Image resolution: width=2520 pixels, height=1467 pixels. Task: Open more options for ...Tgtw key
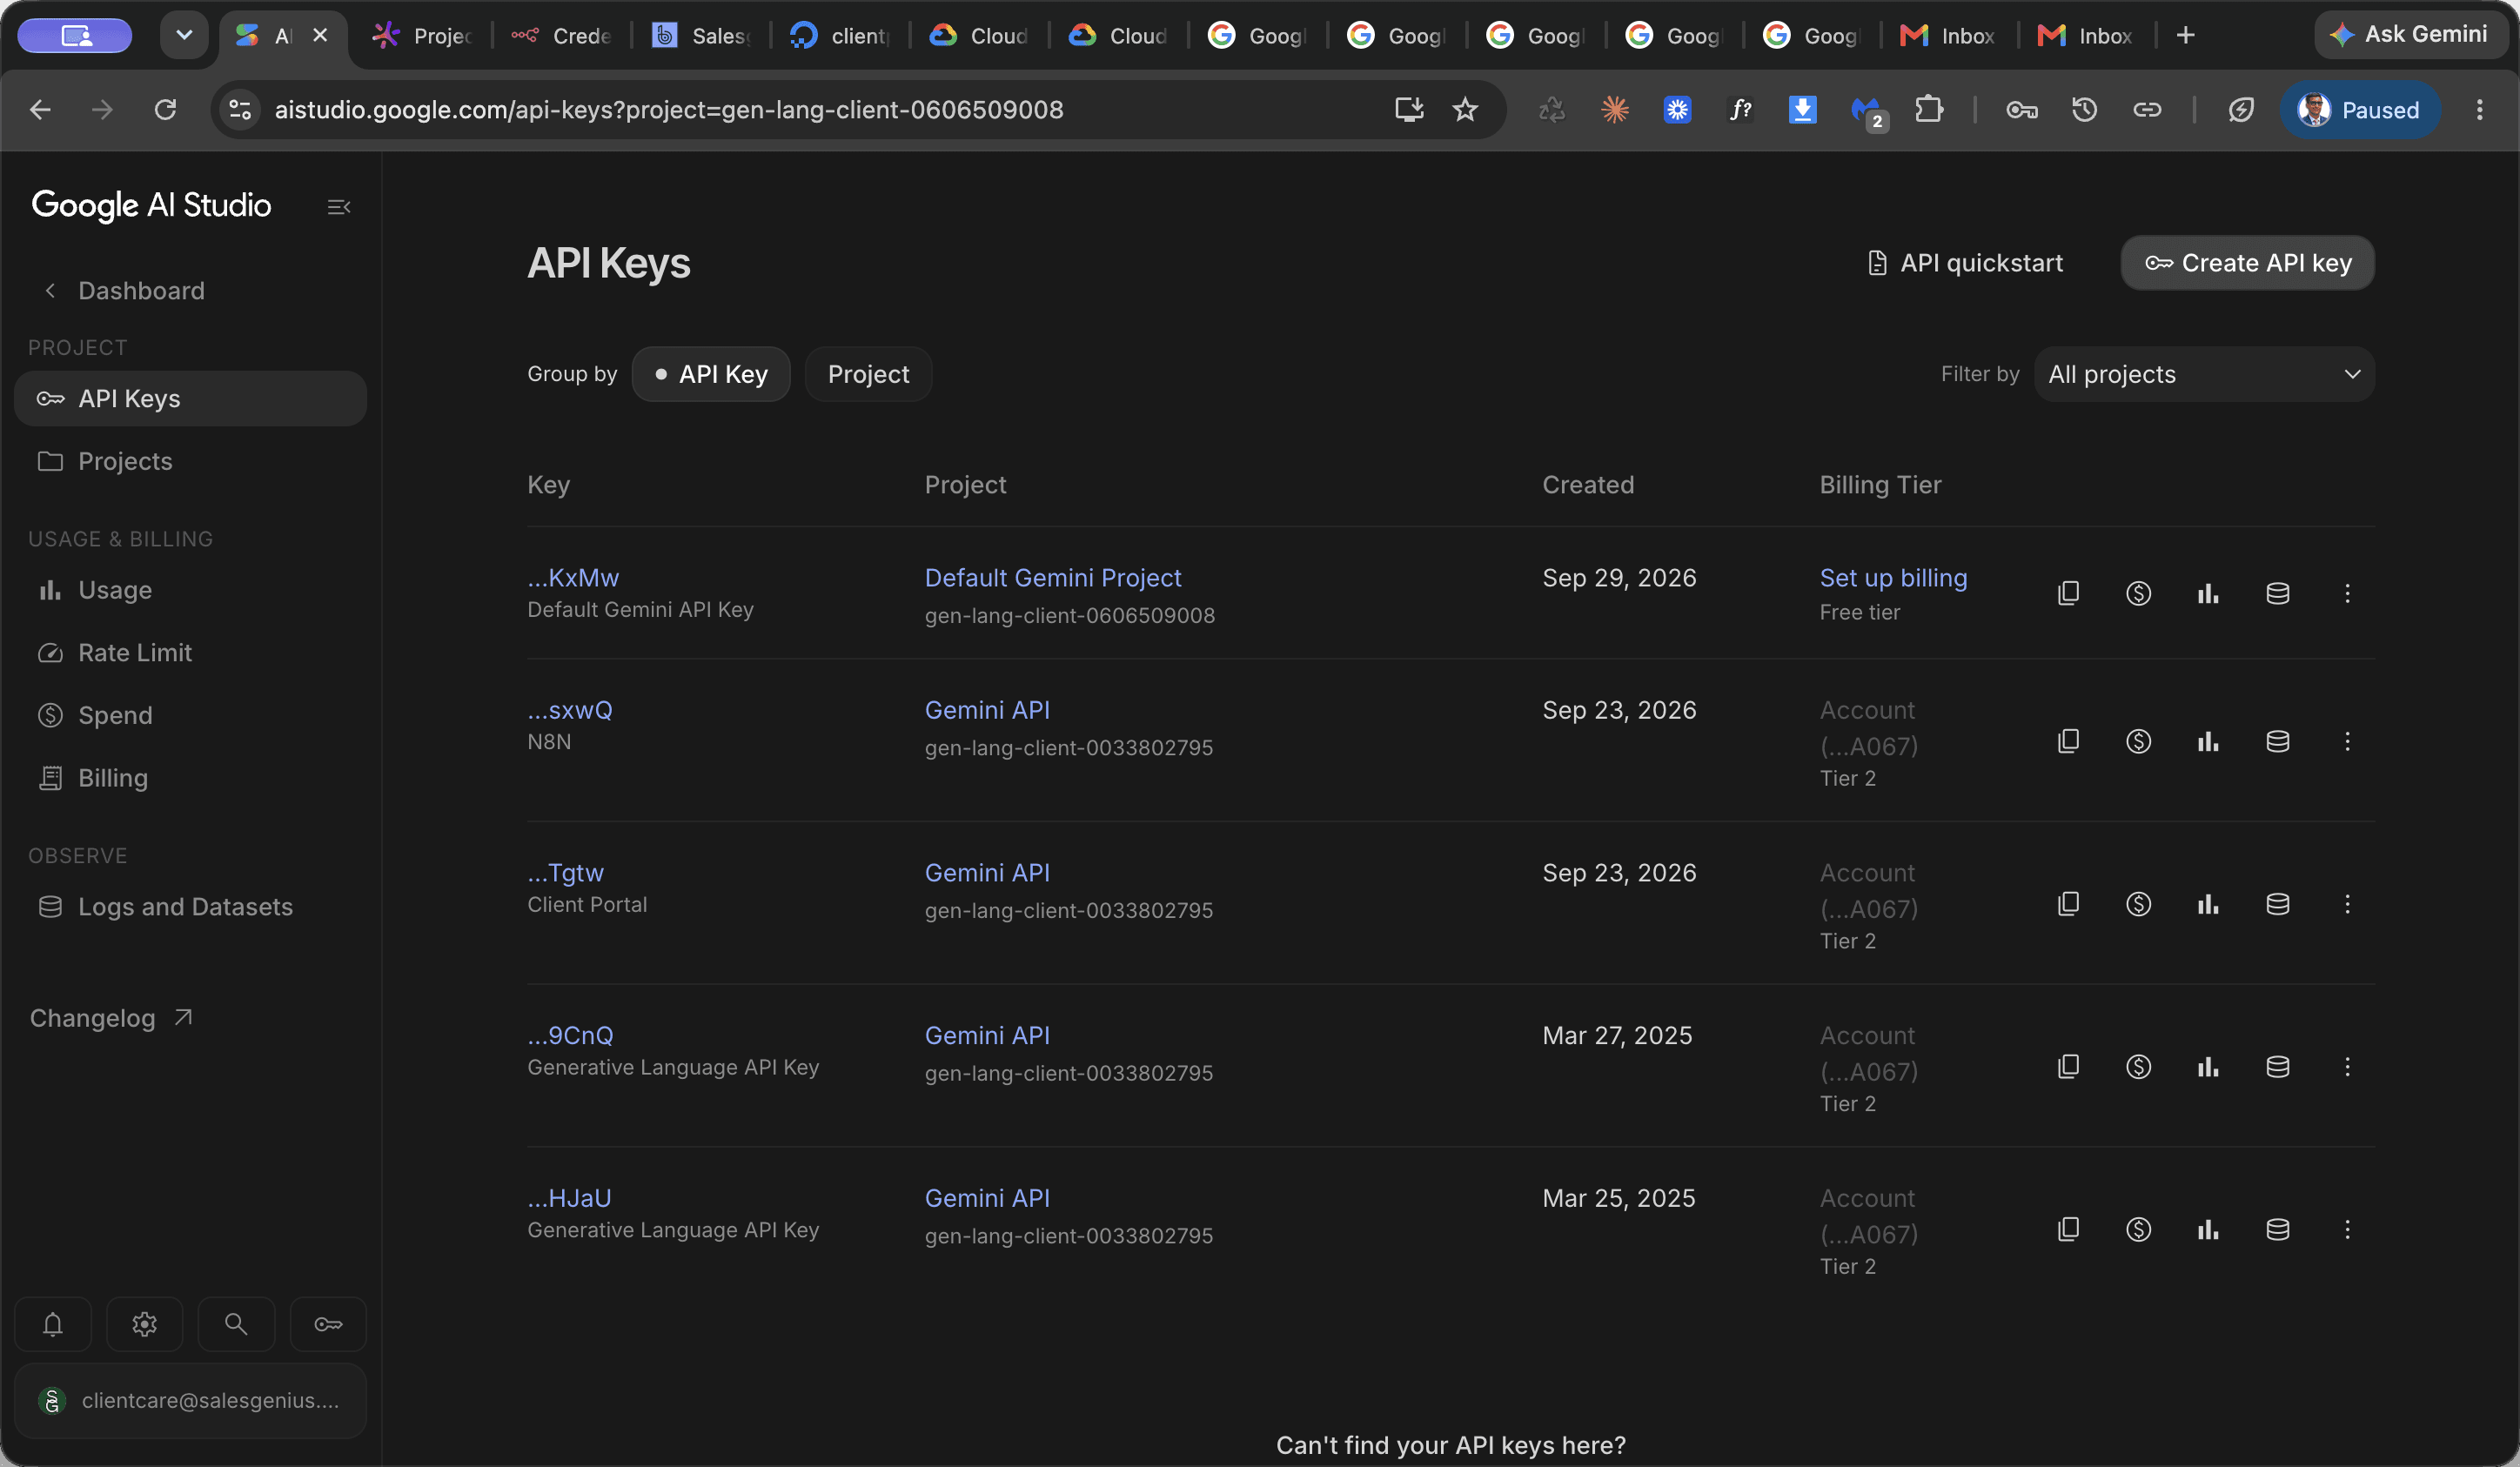[x=2347, y=904]
